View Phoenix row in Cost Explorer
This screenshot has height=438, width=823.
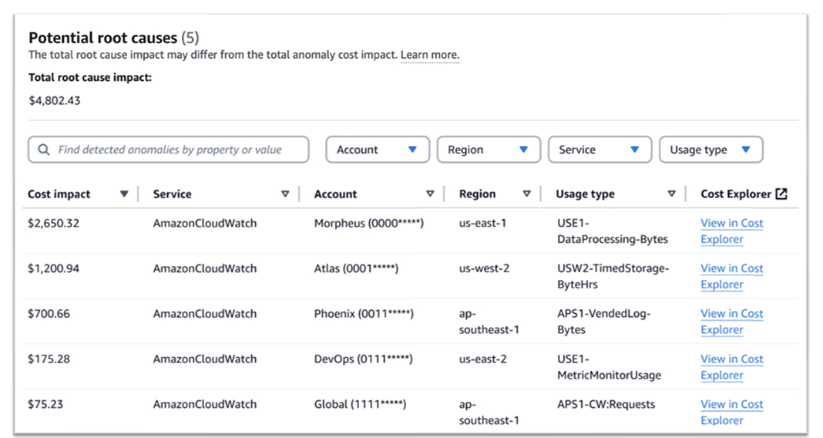tap(731, 322)
